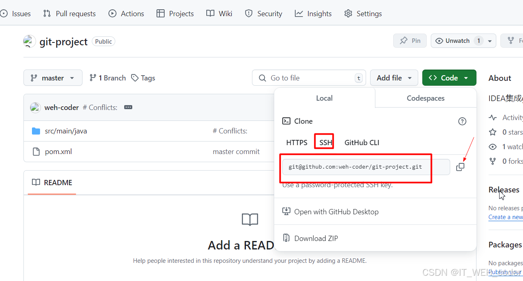
Task: Click the src/main/java folder icon
Action: [x=36, y=131]
